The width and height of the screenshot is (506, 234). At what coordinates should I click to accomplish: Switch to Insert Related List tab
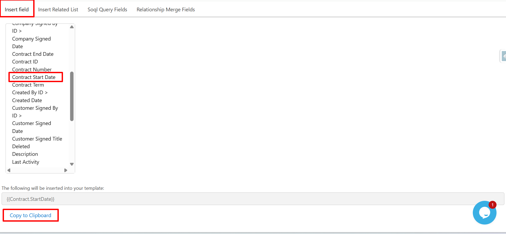(58, 9)
